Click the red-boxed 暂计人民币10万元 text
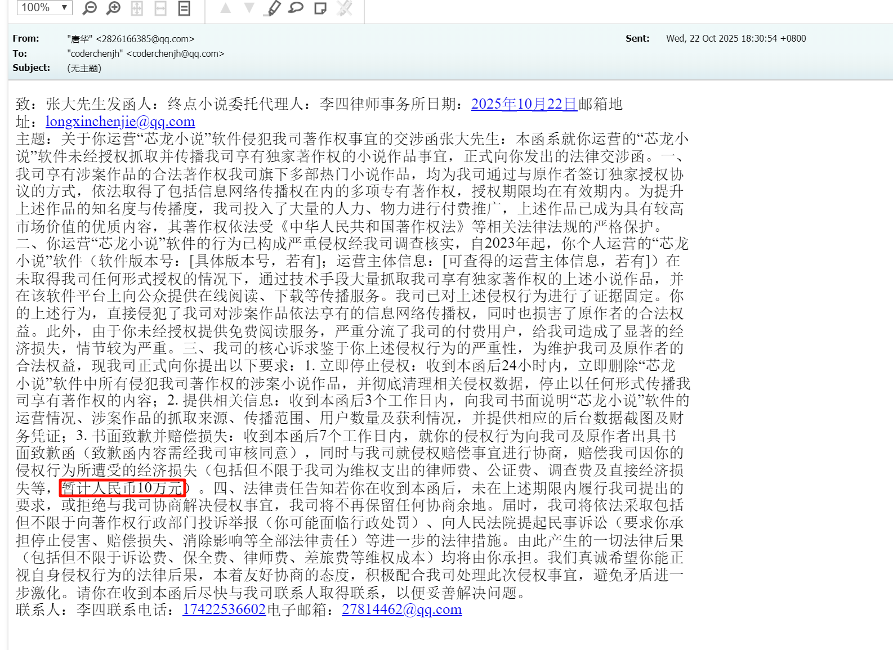The image size is (893, 650). coord(122,487)
